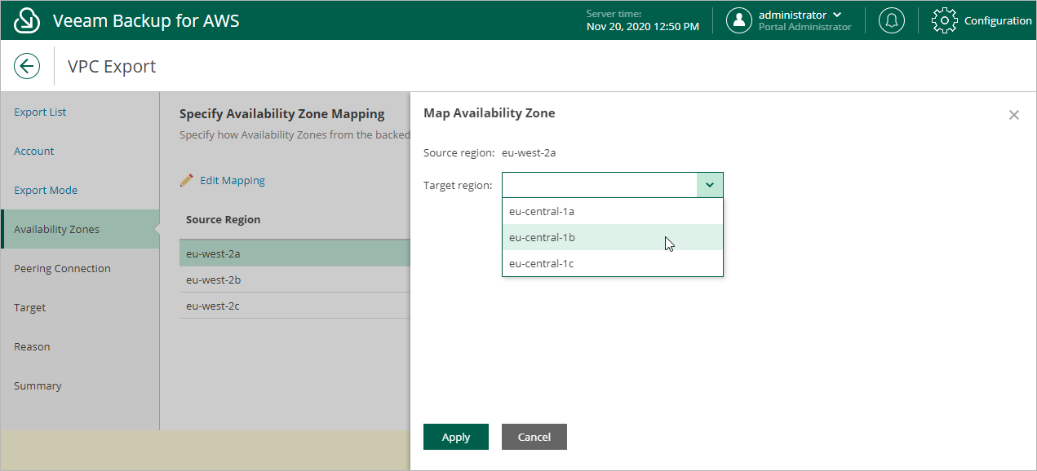1037x471 pixels.
Task: Click the server time display
Action: (643, 20)
